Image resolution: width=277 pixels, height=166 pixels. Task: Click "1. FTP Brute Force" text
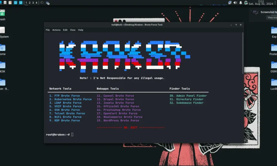click(x=65, y=96)
